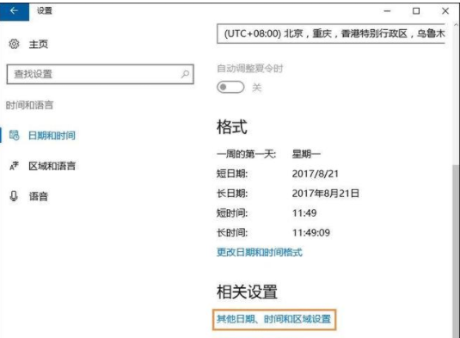Click scrollbar up arrow
460x338 pixels.
457,25
